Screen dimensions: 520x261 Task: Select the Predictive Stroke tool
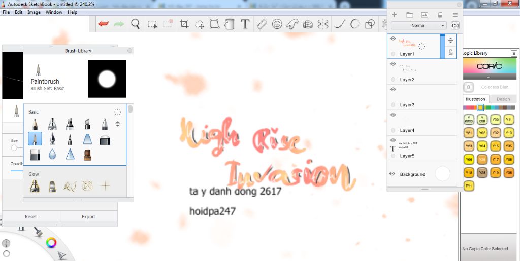[355, 24]
